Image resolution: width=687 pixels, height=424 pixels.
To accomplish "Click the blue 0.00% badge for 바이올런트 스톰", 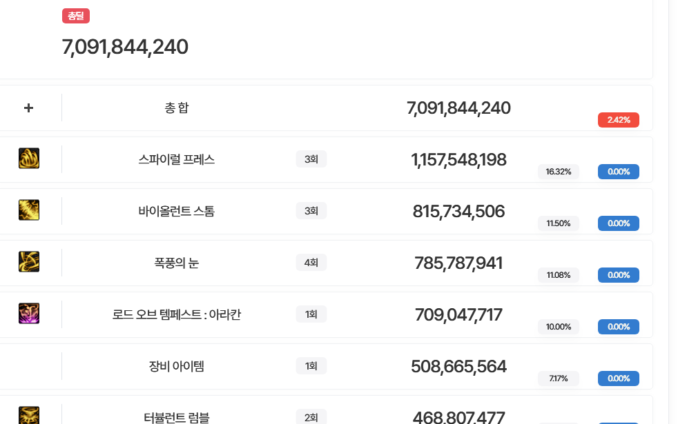I will click(618, 223).
